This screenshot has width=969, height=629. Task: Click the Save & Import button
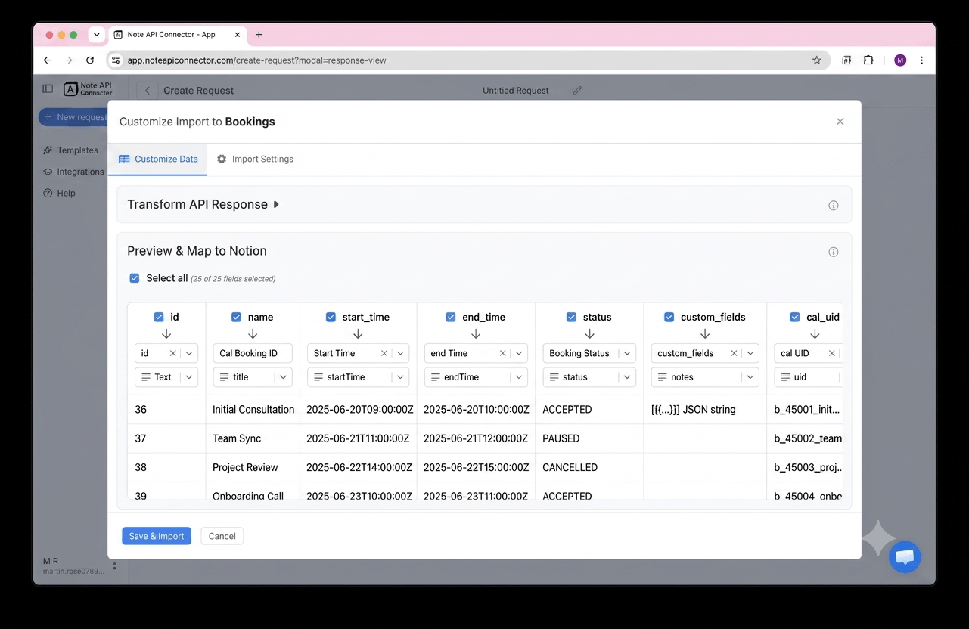click(x=157, y=536)
